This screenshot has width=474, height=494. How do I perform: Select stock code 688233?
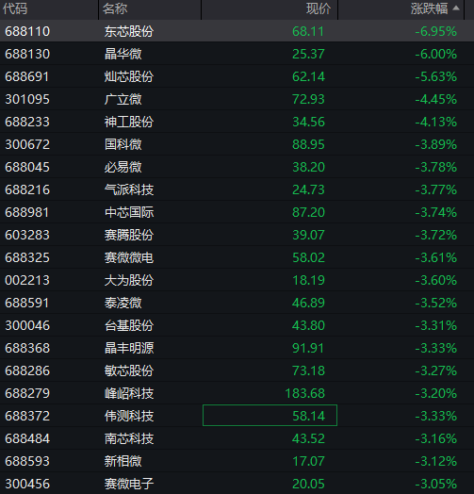27,122
